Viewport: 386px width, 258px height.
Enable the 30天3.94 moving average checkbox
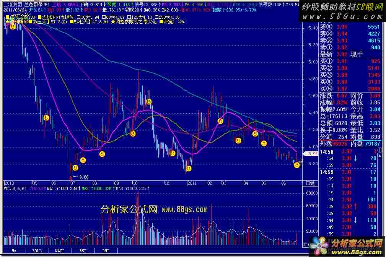pyautogui.click(x=78, y=17)
